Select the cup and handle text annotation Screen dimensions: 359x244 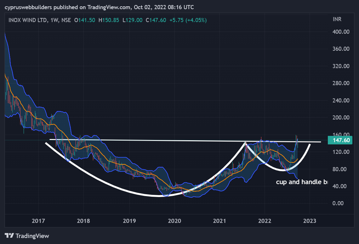[302, 182]
